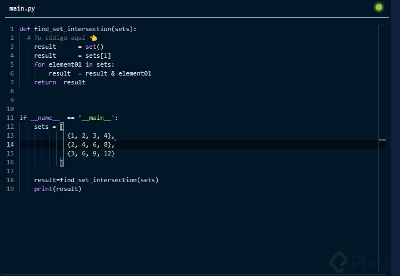
Task: Click the 'for element01 in sets:' line
Action: (74, 64)
